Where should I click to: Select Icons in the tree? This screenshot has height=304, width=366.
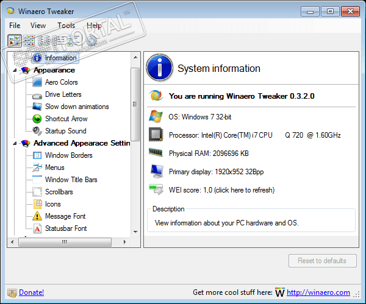[52, 204]
